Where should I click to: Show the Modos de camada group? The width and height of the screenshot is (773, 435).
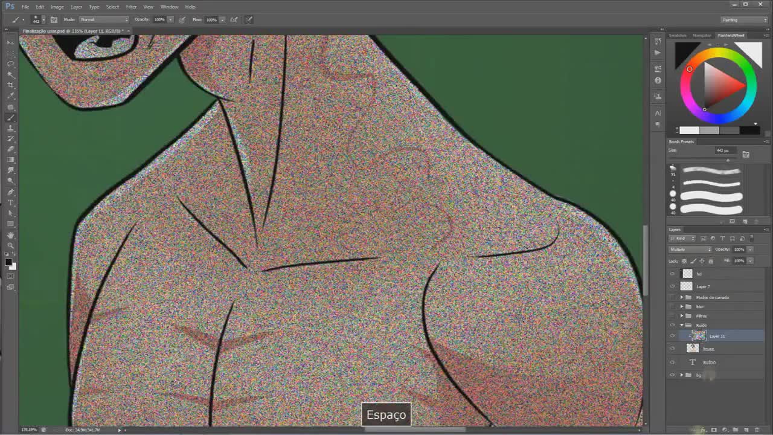click(x=672, y=297)
